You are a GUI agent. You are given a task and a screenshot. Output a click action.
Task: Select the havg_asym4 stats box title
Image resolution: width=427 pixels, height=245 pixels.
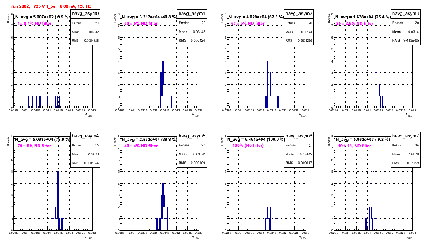tap(85, 136)
